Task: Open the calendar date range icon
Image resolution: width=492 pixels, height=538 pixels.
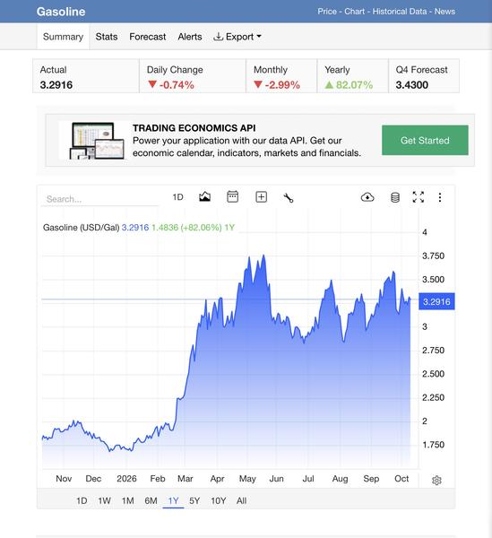Action: (232, 197)
